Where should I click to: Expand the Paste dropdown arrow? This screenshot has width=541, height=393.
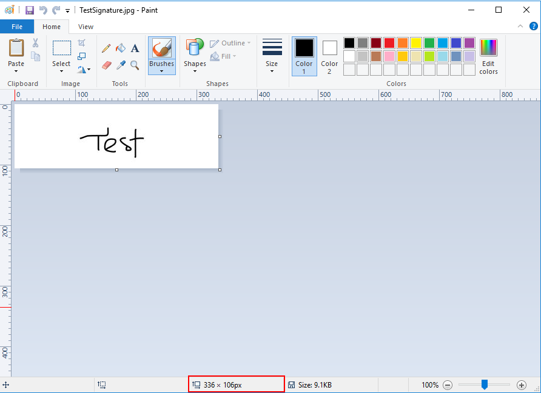click(x=16, y=71)
